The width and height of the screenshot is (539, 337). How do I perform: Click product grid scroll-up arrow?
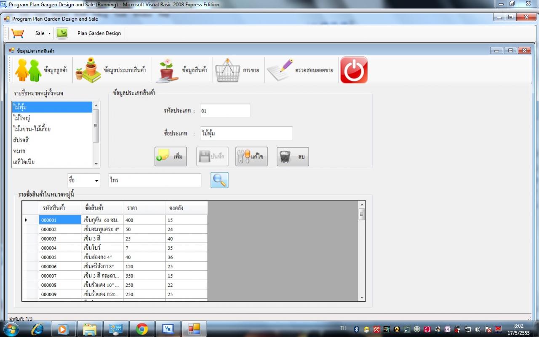tap(362, 205)
